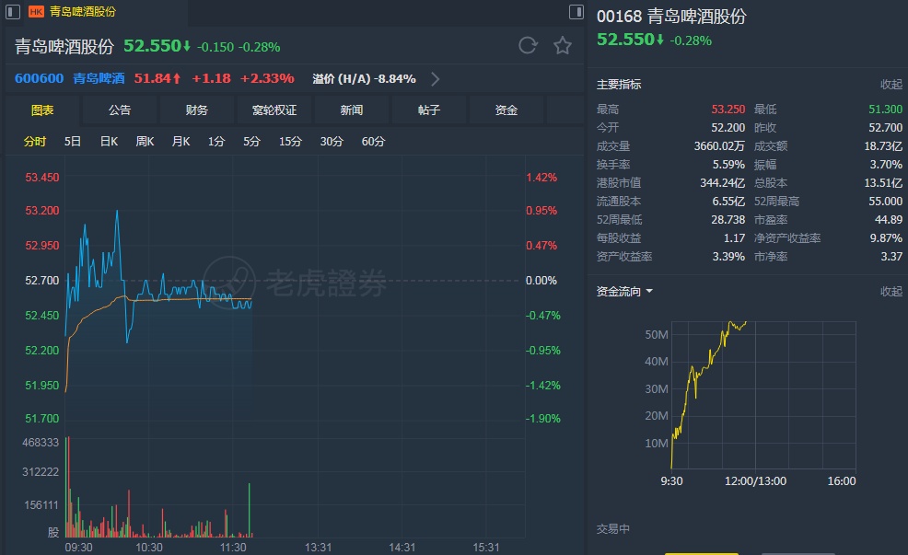The height and width of the screenshot is (555, 908).
Task: Select the 日K chart period
Action: pyautogui.click(x=109, y=142)
